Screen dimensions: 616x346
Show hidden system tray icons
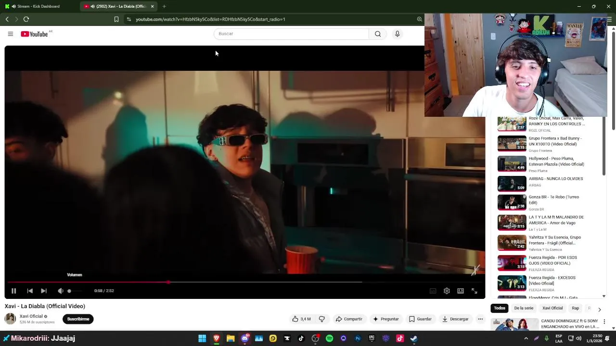point(526,338)
